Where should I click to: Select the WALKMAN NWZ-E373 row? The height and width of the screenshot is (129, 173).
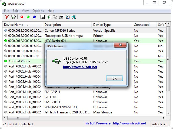[84, 107]
